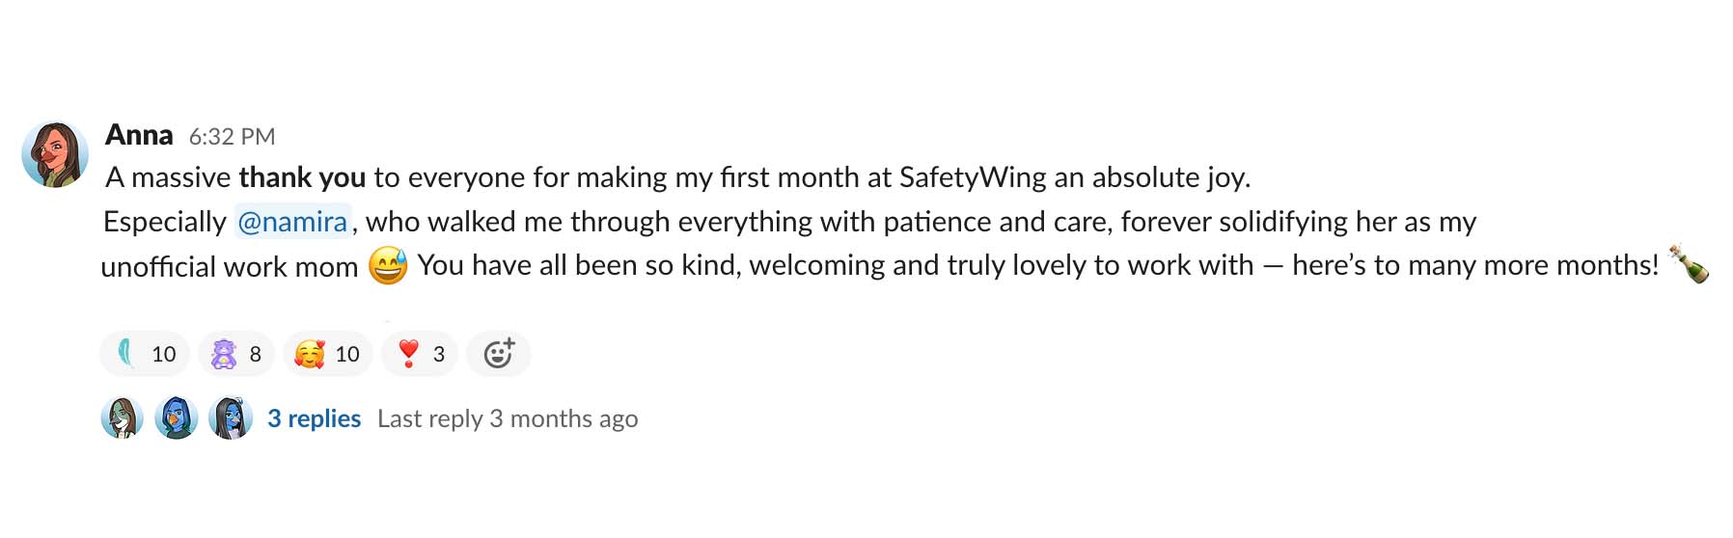
Task: Click the 'unofficial work mom' text
Action: [x=230, y=266]
